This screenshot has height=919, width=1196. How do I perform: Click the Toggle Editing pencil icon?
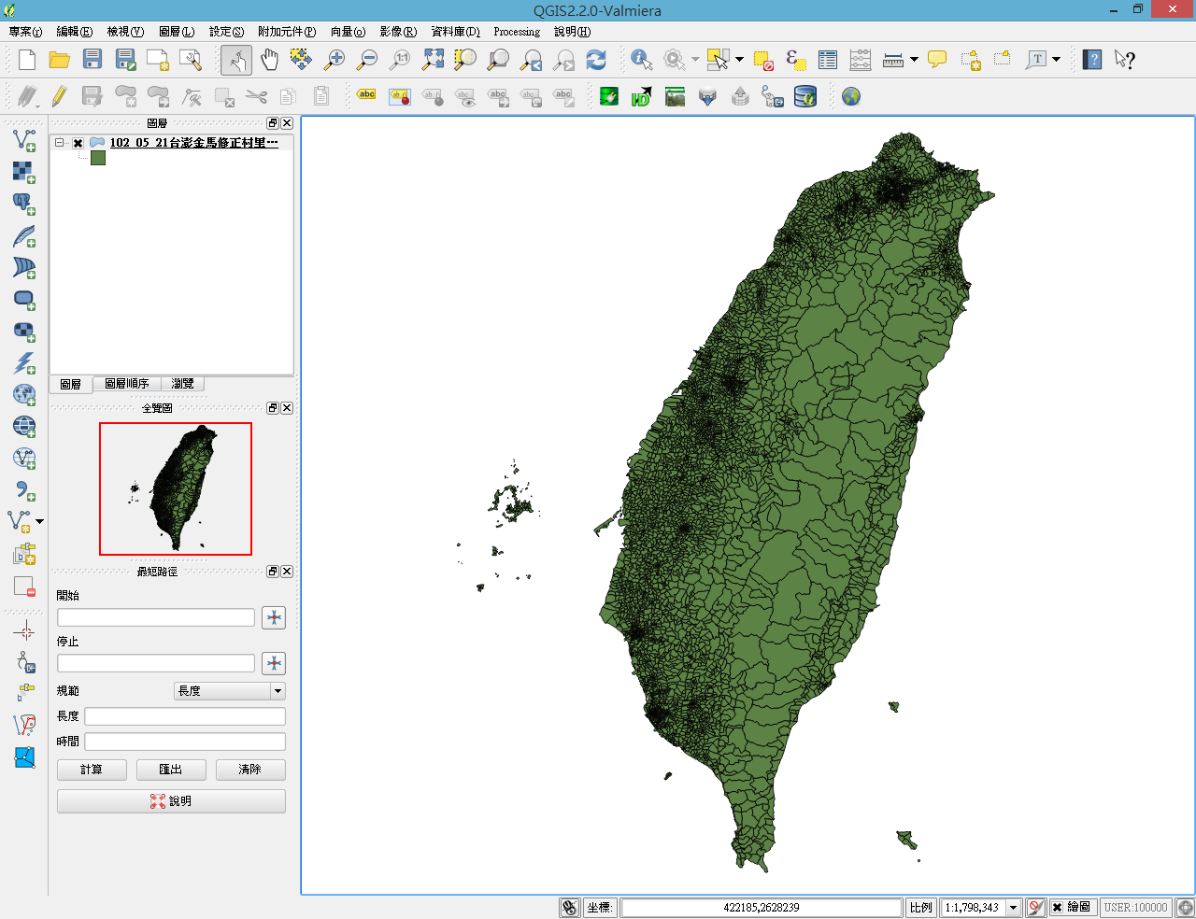tap(59, 96)
